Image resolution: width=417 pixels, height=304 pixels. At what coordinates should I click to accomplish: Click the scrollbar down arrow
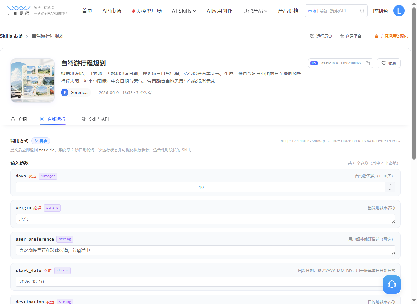point(414,300)
